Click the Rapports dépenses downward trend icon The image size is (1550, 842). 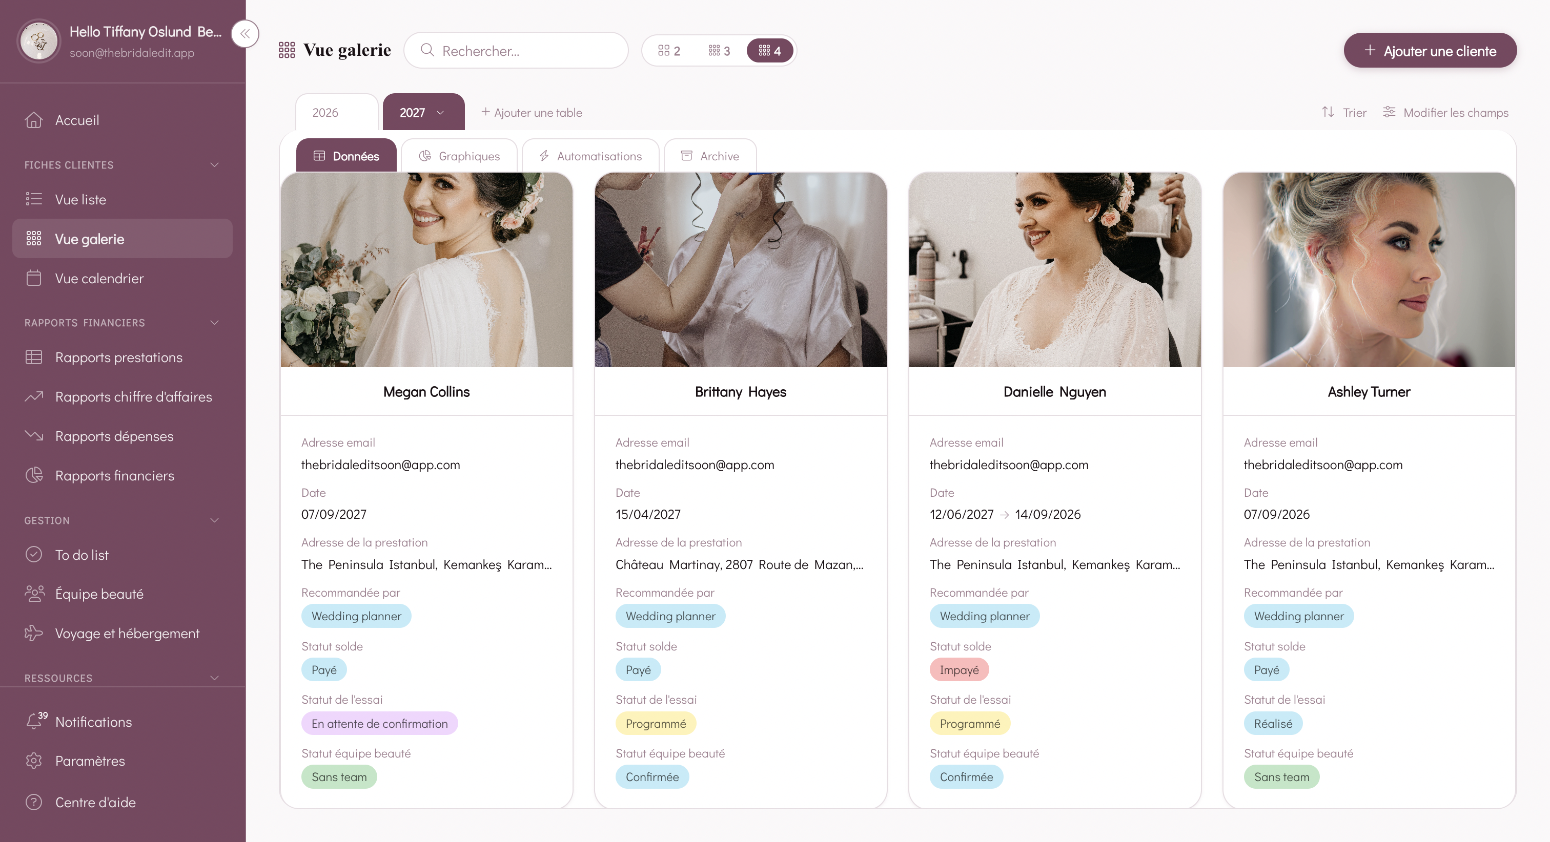(34, 435)
